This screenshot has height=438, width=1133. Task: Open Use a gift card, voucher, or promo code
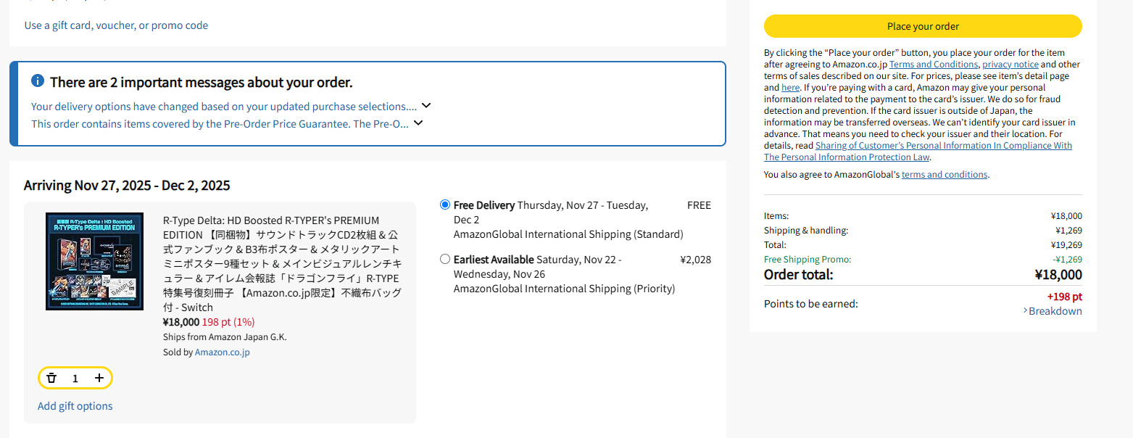coord(116,25)
